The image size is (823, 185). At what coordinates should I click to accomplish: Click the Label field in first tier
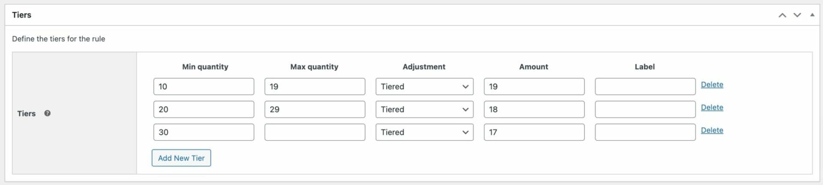pos(645,86)
